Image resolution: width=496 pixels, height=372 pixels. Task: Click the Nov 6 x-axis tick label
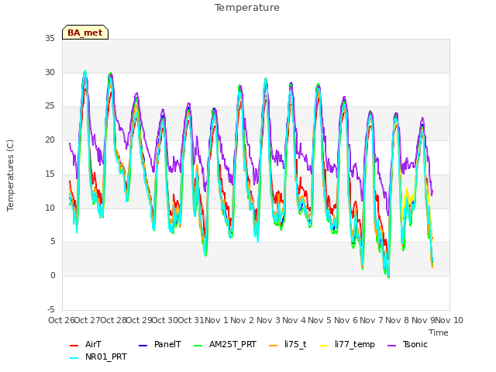coord(346,320)
